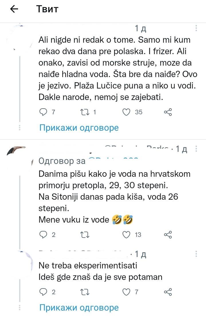Share the Sitonija water tweet

168,235
